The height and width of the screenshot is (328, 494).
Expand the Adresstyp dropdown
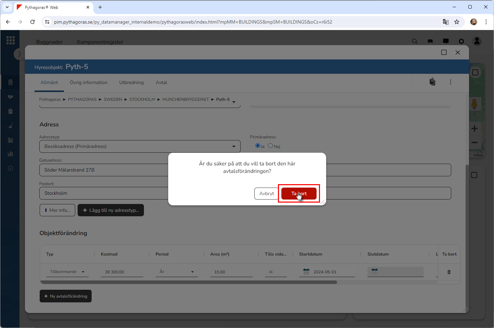pyautogui.click(x=234, y=147)
